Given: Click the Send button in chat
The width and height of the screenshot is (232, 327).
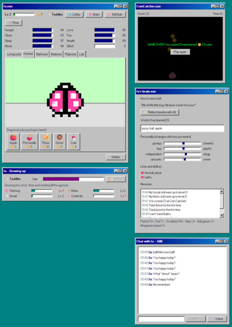Looking at the screenshot, I should coord(195,319).
